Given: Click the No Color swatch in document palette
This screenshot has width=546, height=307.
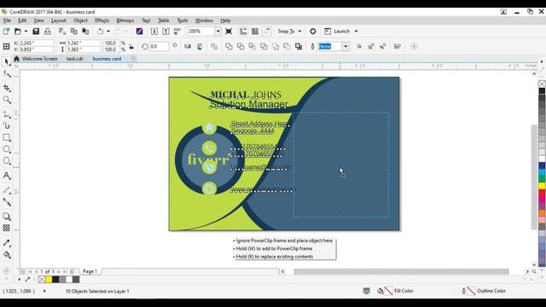Looking at the screenshot, I should pos(42,279).
